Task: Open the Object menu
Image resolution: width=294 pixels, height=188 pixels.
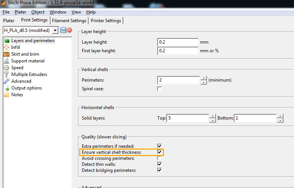Action: pos(38,12)
